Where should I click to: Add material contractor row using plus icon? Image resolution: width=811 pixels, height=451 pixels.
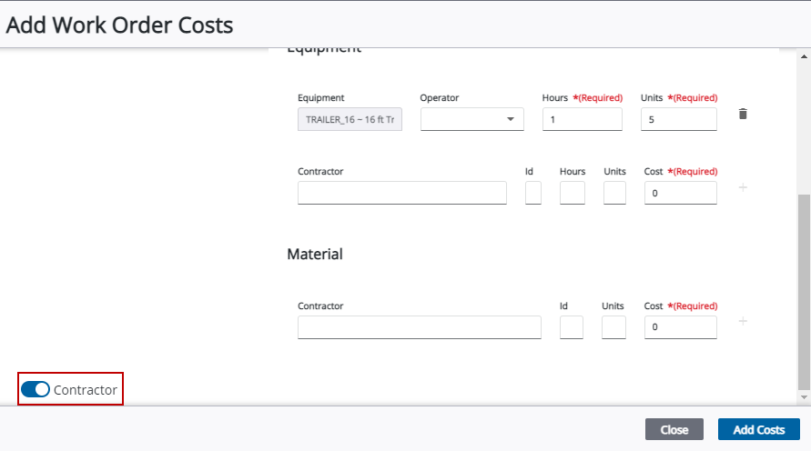click(743, 322)
